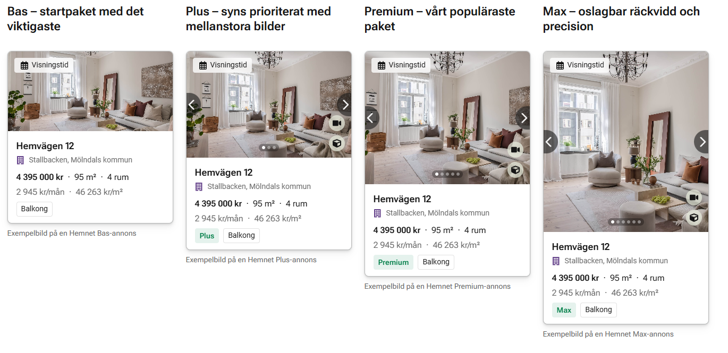The height and width of the screenshot is (353, 728).
Task: Click pagination dots on Max listing image
Action: point(626,222)
